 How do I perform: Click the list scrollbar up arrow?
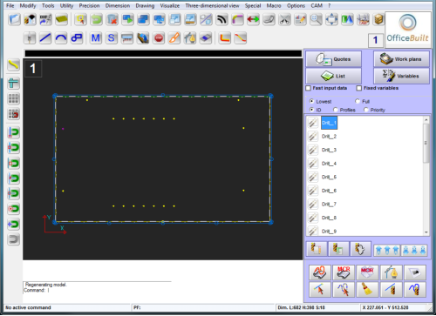[x=426, y=119]
